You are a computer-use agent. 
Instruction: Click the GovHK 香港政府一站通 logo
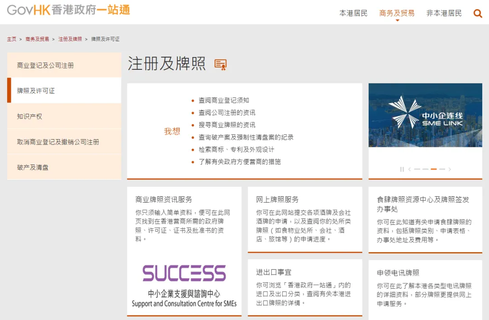68,10
